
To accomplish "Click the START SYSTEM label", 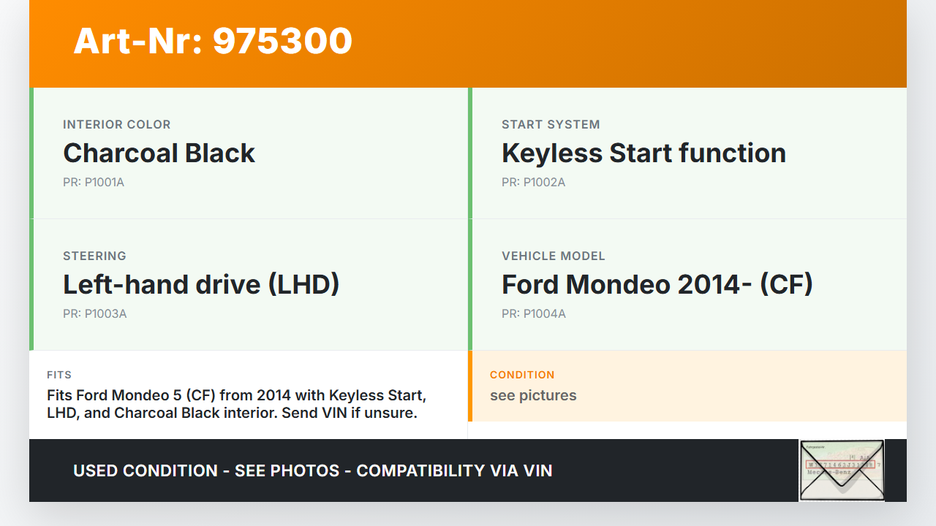I will click(551, 125).
